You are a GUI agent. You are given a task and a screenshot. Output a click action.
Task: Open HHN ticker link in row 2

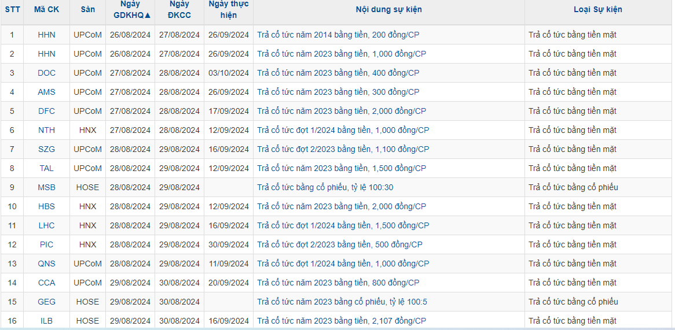[46, 54]
